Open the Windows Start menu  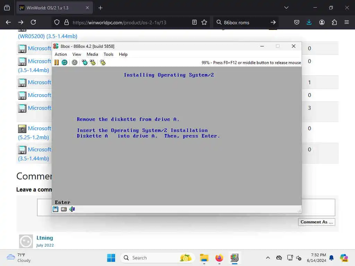(x=111, y=258)
